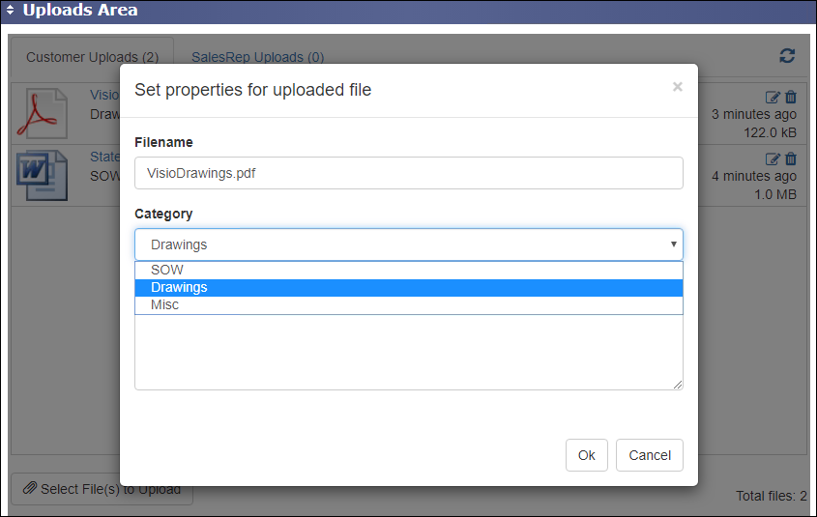Delete the file uploaded 3 minutes ago
The image size is (817, 517).
[791, 97]
